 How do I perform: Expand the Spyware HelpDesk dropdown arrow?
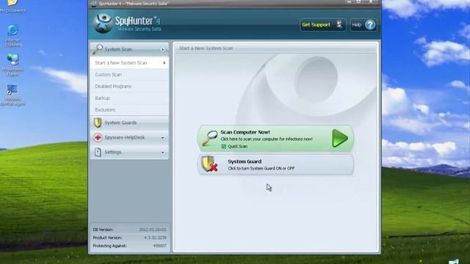click(x=162, y=138)
